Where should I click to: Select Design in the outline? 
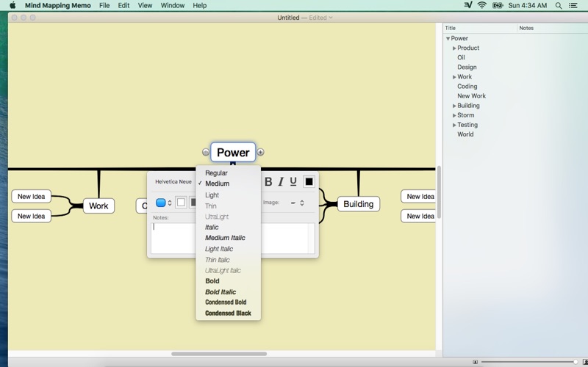(x=467, y=68)
